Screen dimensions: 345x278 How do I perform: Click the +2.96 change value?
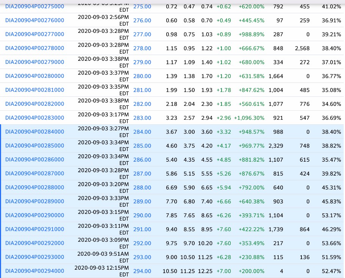[224, 118]
